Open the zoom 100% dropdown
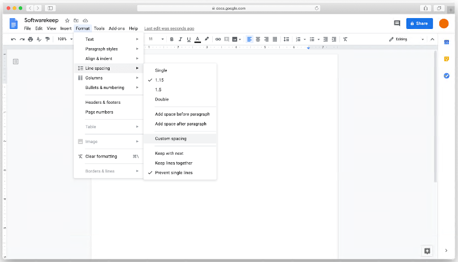 [65, 39]
